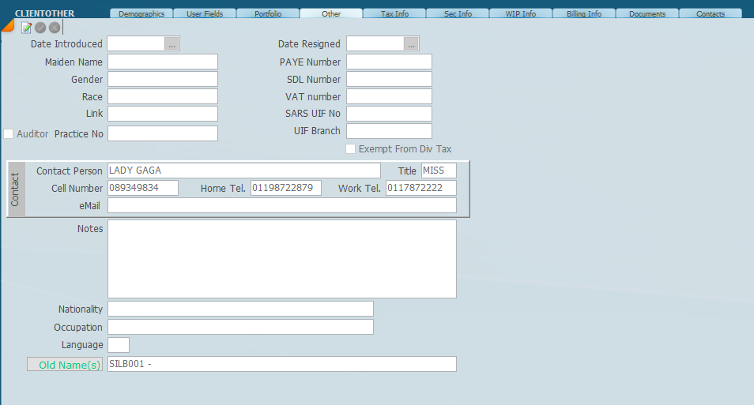
Task: Switch to the Demographics tab
Action: pyautogui.click(x=141, y=13)
